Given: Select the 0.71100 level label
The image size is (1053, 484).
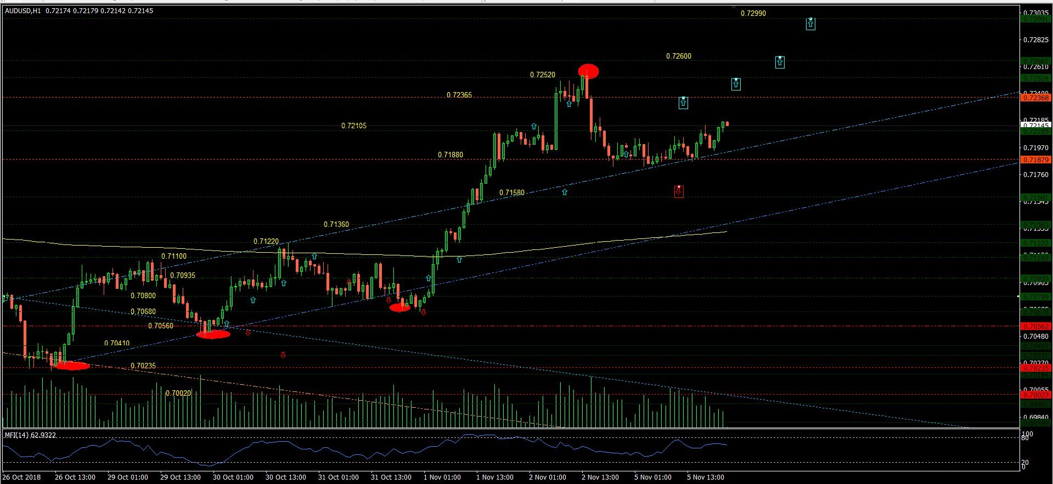Looking at the screenshot, I should (173, 257).
